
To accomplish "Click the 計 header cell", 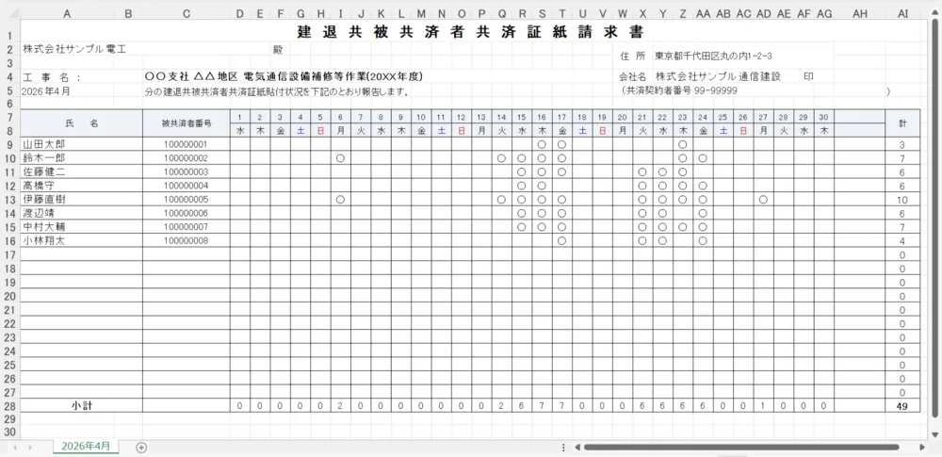I will (901, 123).
